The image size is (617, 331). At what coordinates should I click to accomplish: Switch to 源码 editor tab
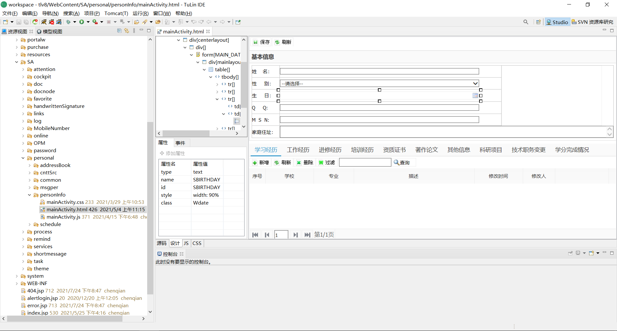pos(162,243)
